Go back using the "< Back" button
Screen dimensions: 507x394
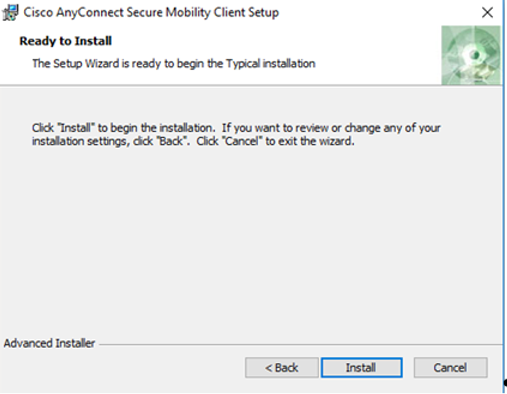click(x=282, y=368)
